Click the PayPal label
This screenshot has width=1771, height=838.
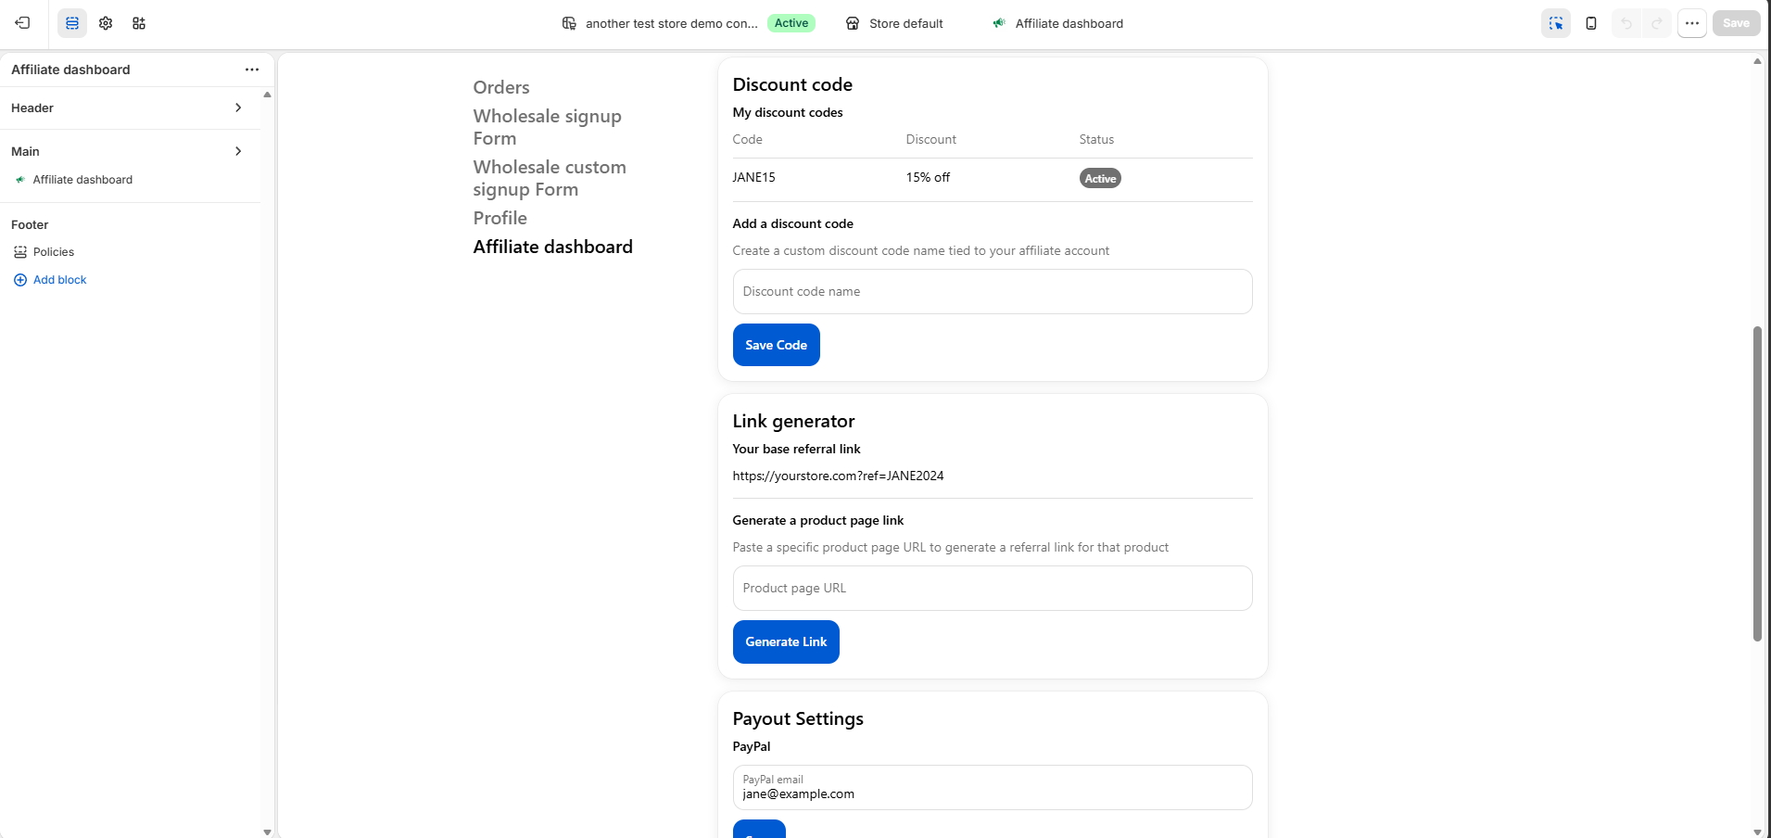752,746
